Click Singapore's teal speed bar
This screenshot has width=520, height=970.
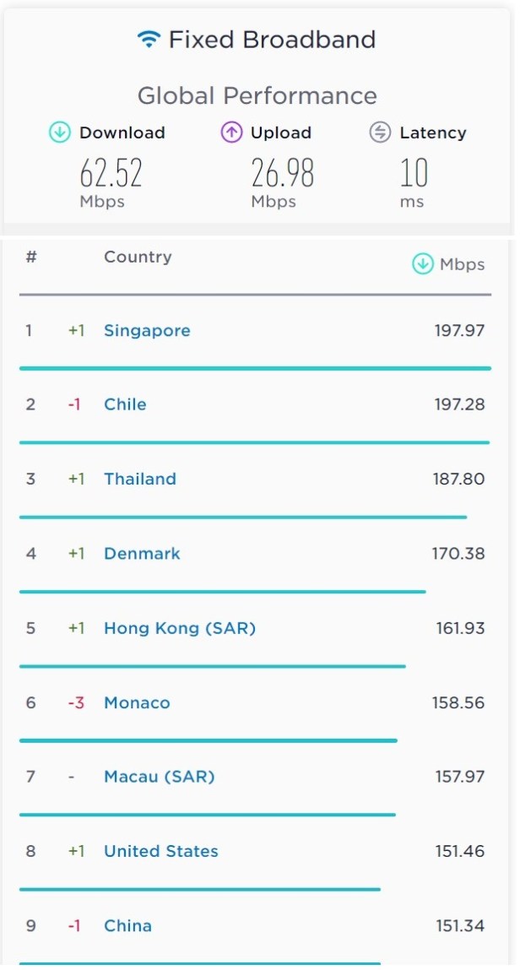[x=253, y=366]
